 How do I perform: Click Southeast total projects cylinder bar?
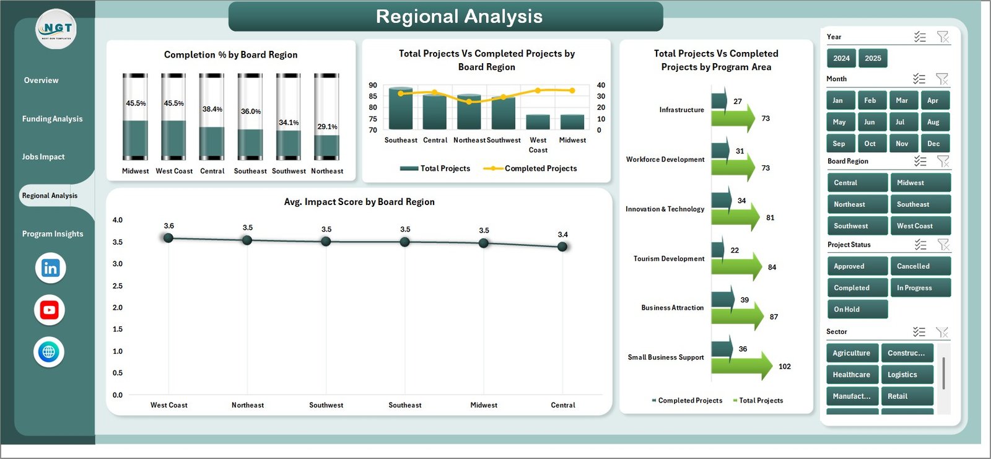click(x=401, y=108)
